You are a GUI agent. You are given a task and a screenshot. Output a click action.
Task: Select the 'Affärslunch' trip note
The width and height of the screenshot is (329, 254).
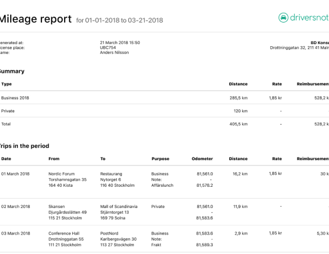[162, 185]
